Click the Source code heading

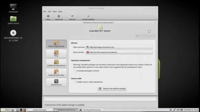click(76, 78)
